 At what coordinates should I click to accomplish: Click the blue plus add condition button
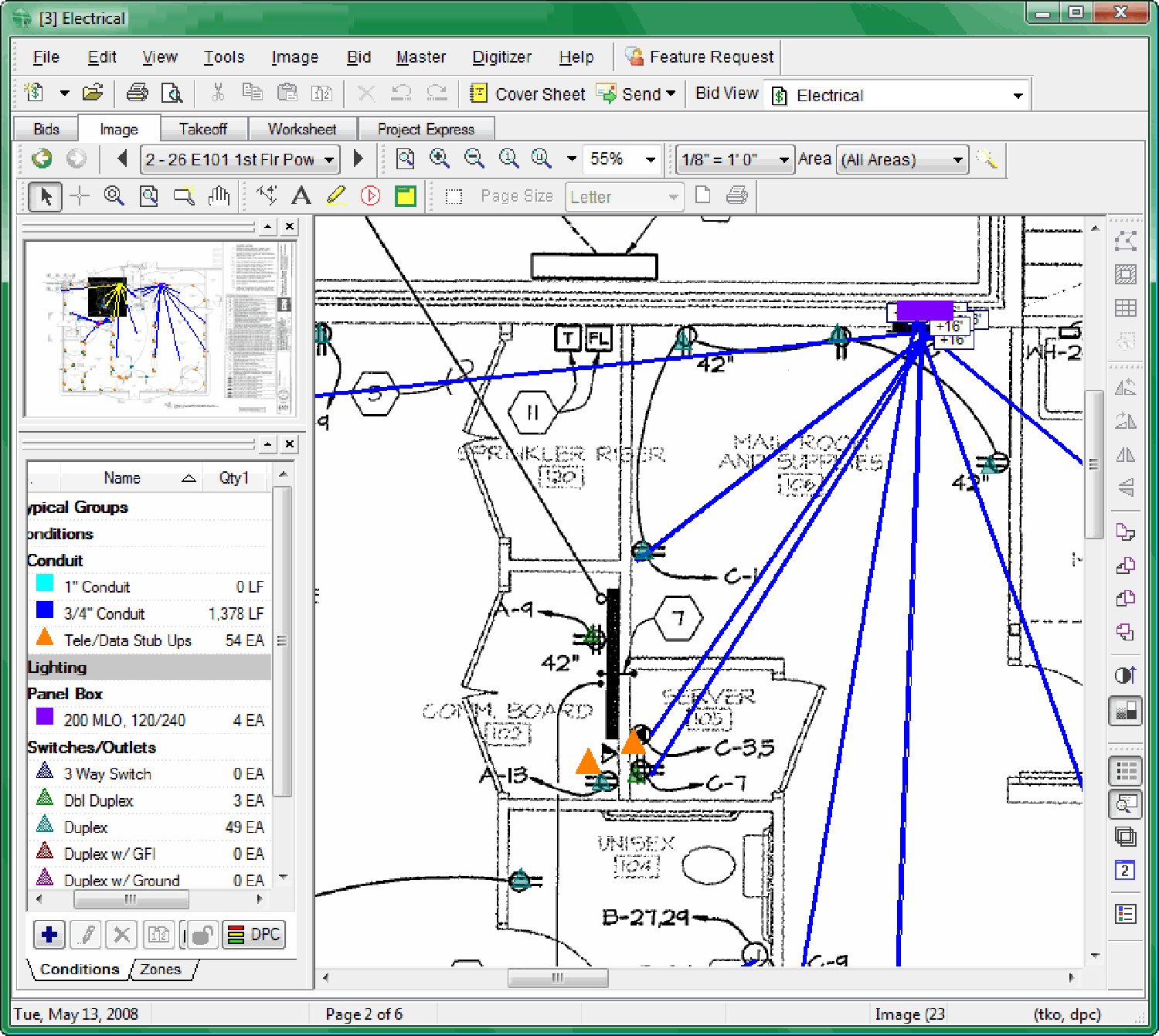pos(49,935)
